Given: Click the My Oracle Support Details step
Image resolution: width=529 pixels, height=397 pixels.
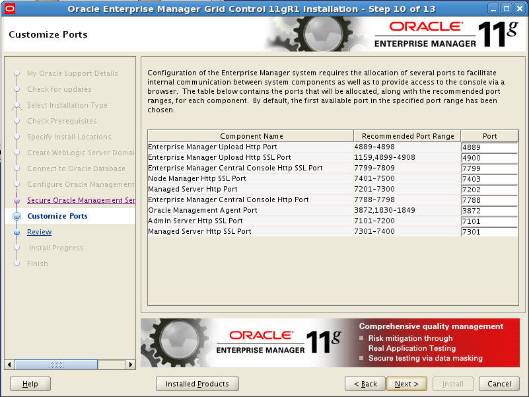Looking at the screenshot, I should (x=73, y=73).
